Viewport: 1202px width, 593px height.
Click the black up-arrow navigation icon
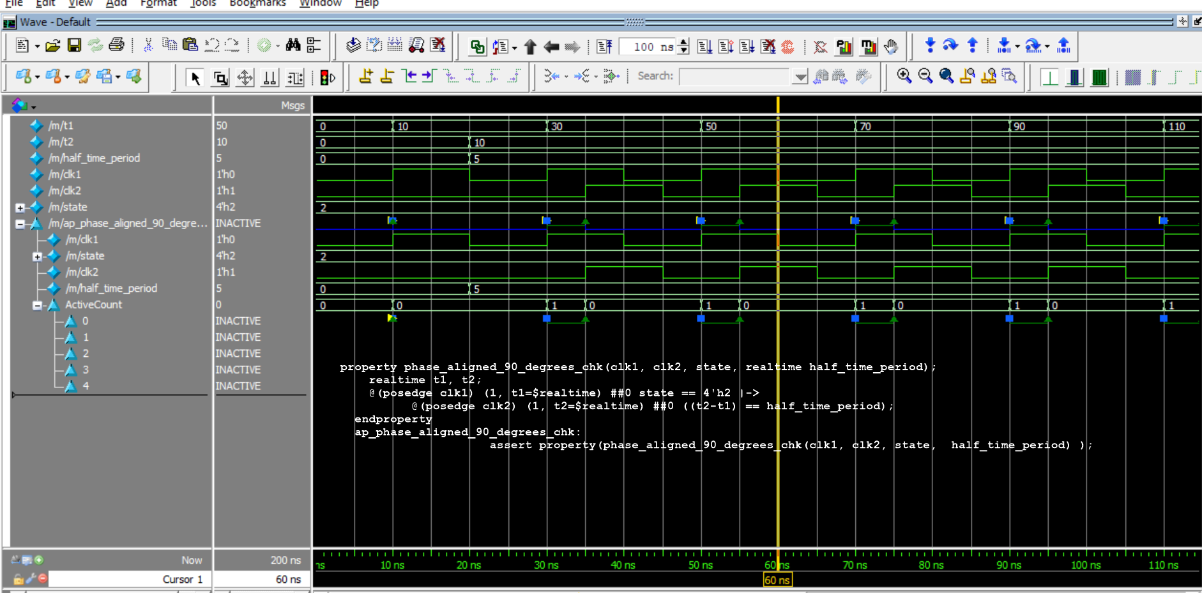coord(530,47)
